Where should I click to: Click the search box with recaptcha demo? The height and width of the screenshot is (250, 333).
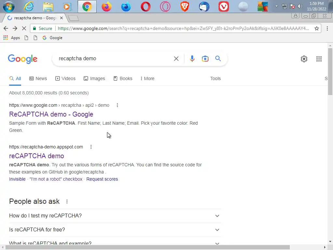115,59
